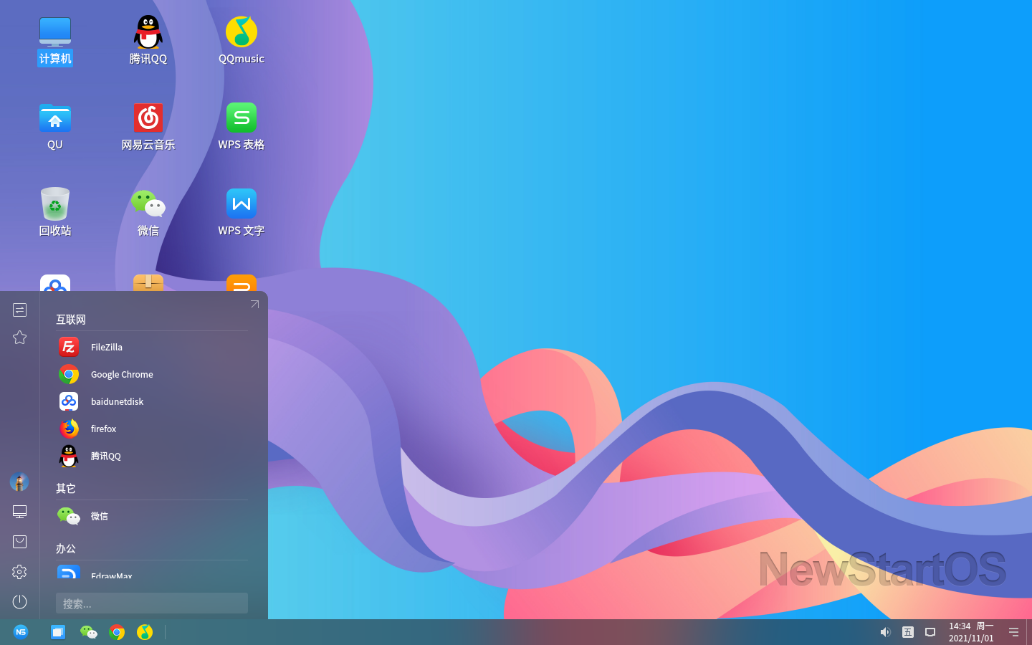Open QQ Music from the taskbar
This screenshot has height=645, width=1032.
(x=145, y=632)
